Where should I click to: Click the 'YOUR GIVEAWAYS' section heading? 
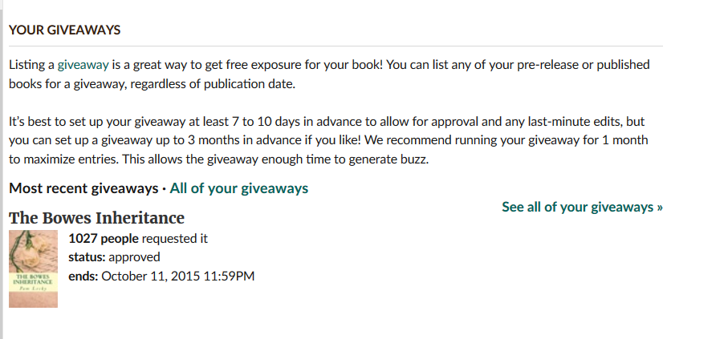pos(64,30)
